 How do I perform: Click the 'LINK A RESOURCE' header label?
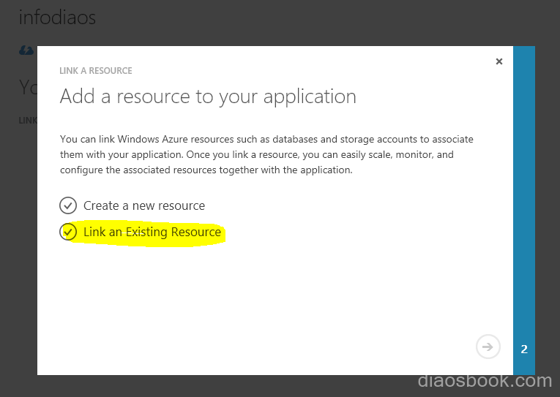pos(96,71)
